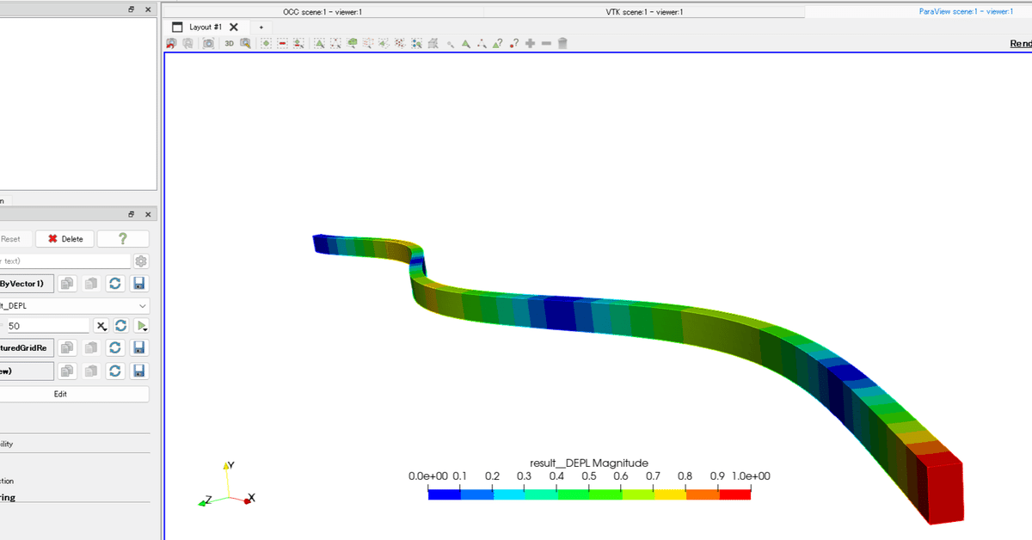
Task: Click the red Delete button
Action: tap(65, 239)
